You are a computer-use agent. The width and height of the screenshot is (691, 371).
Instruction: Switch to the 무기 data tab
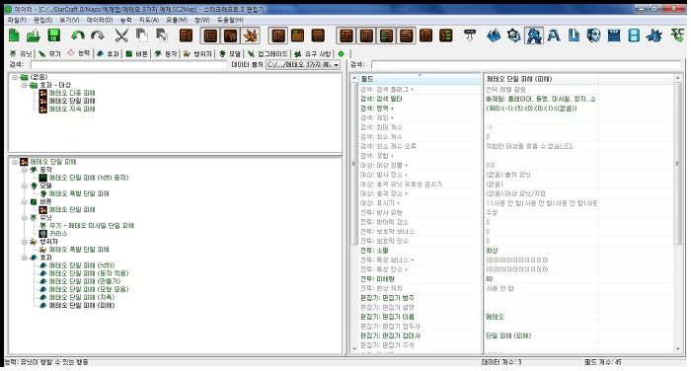click(x=49, y=53)
